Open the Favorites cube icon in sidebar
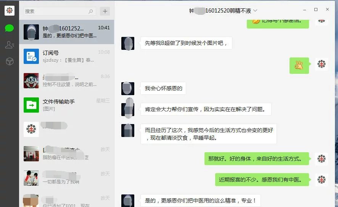Screen dimensions: 338x207 pos(10,61)
